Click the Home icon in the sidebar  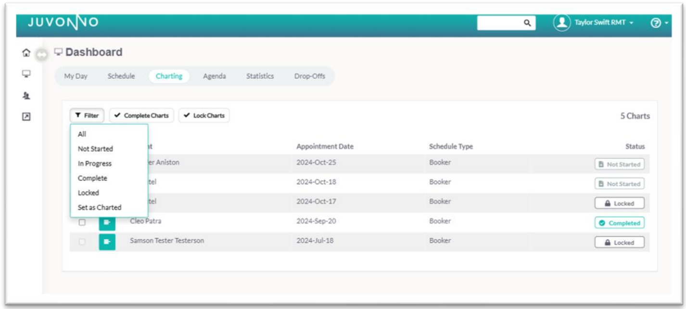[x=26, y=53]
